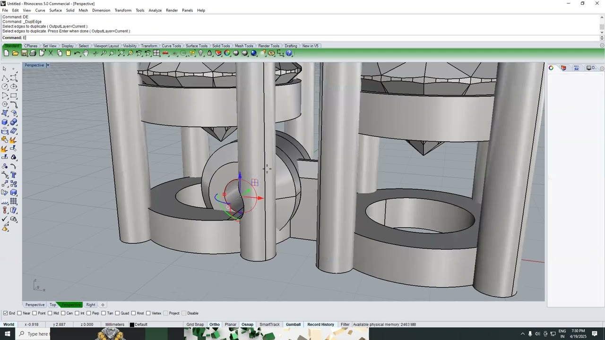Open the Analyze menu
The image size is (605, 340).
[155, 10]
